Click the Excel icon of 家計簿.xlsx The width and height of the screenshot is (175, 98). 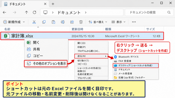point(7,36)
